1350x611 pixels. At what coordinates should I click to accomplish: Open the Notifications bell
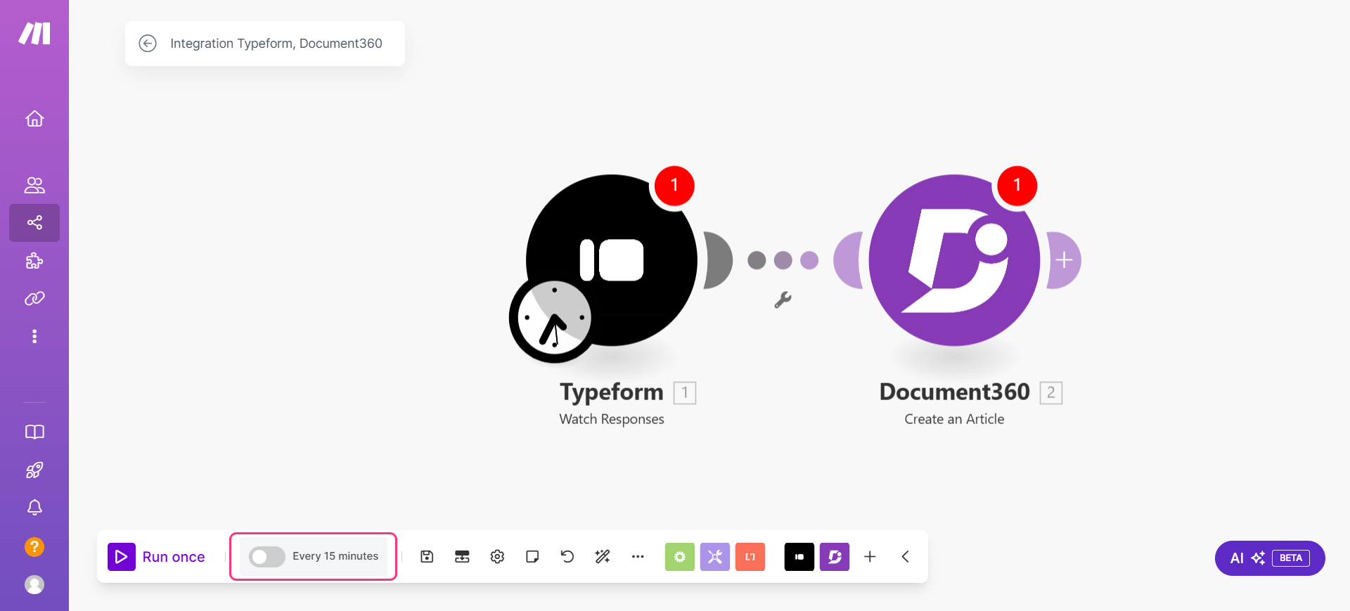pyautogui.click(x=34, y=507)
